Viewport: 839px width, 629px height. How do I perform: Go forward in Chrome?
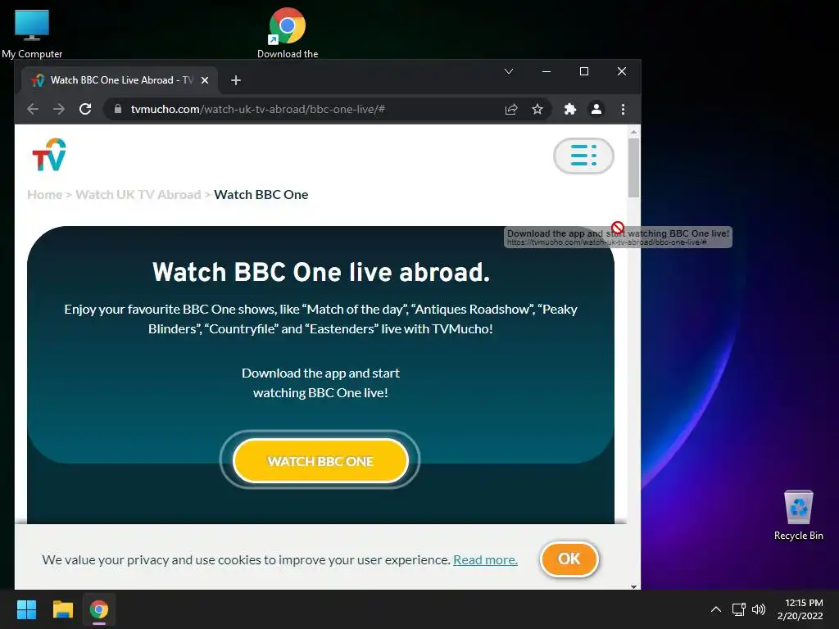point(59,109)
